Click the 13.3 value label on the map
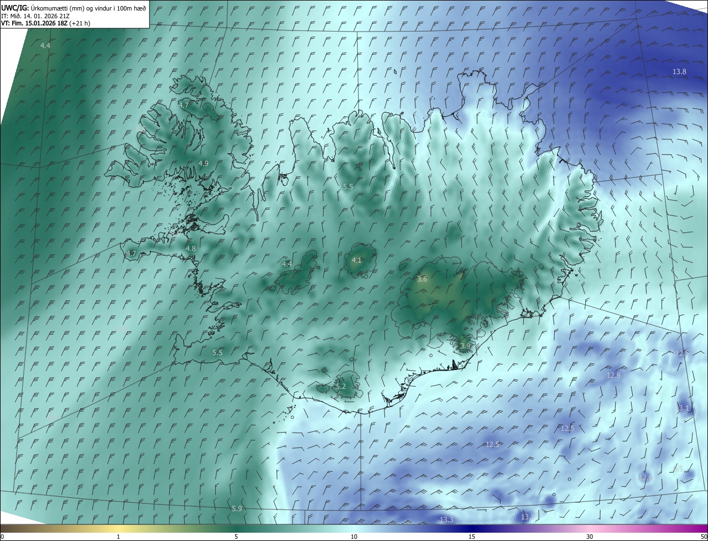The height and width of the screenshot is (541, 708). (x=446, y=519)
